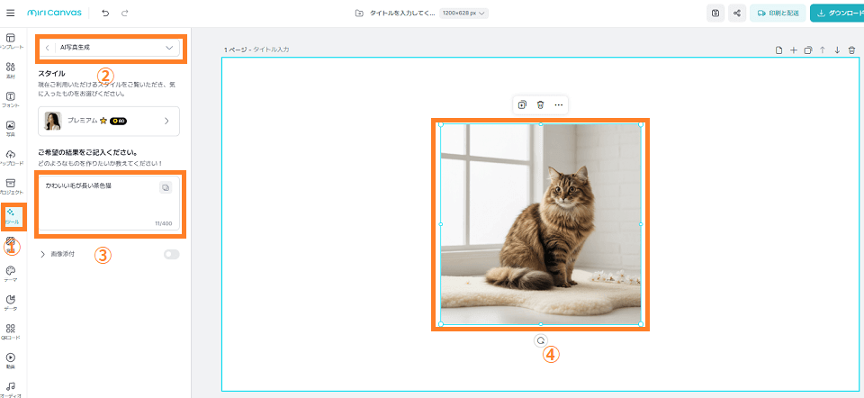
Task: Click the share icon in header
Action: [737, 14]
